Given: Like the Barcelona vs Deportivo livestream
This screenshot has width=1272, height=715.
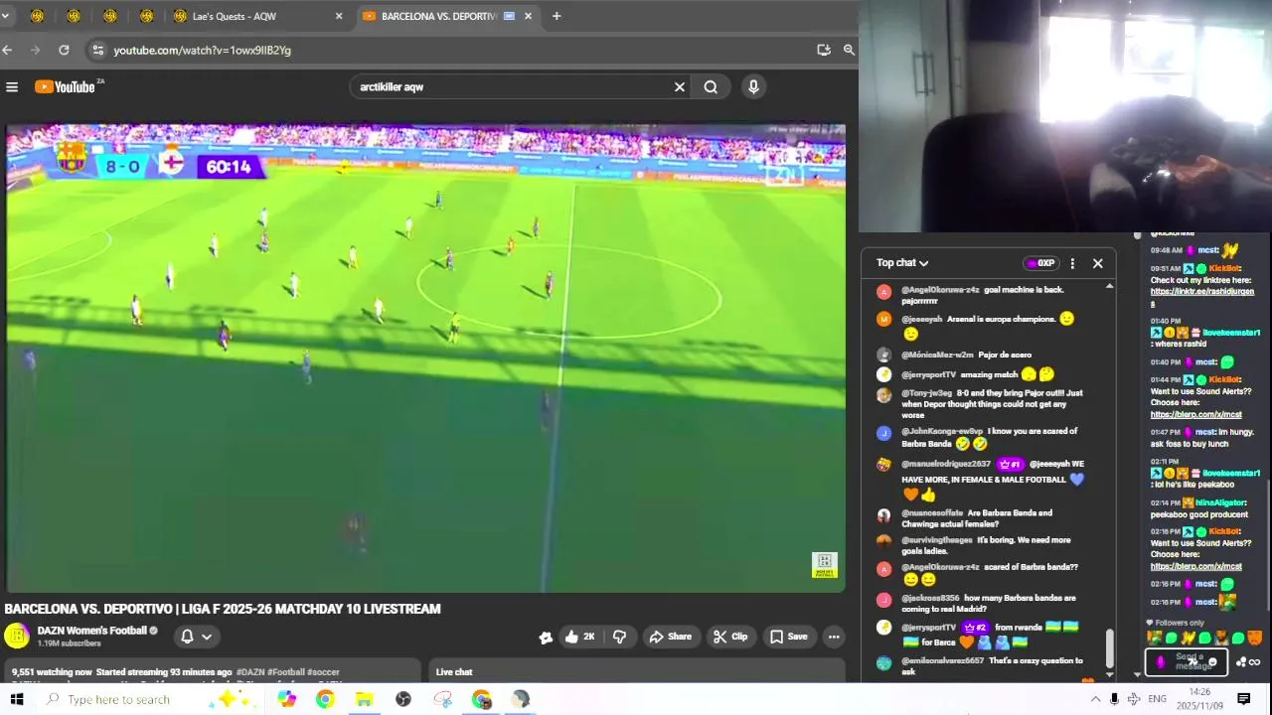Looking at the screenshot, I should coord(579,637).
